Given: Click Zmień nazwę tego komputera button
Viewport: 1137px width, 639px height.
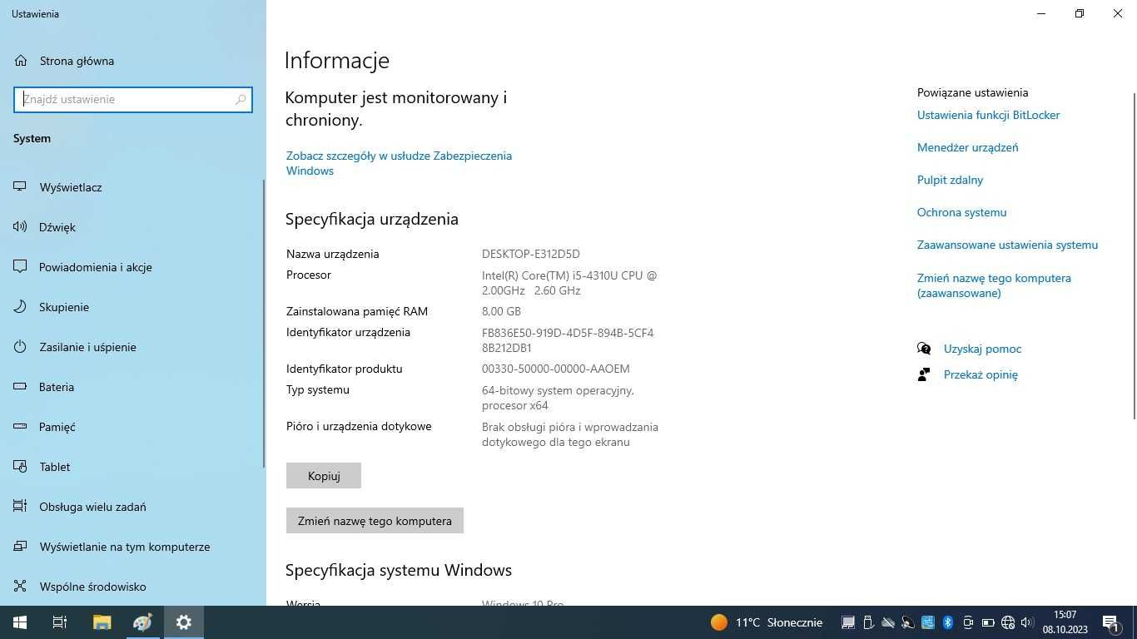Looking at the screenshot, I should tap(375, 521).
